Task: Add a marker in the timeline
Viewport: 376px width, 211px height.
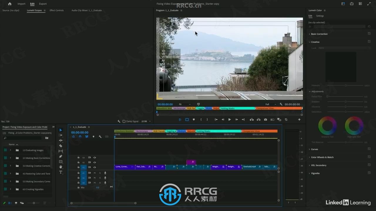Action: 93,137
